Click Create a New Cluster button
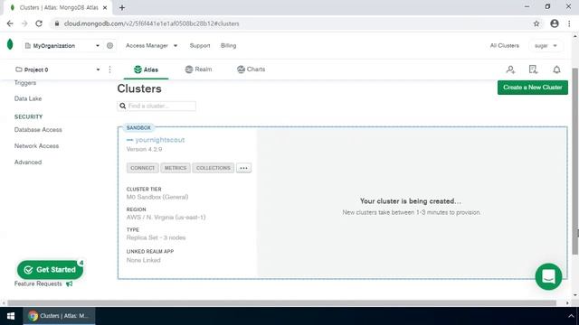The width and height of the screenshot is (579, 325). [533, 88]
